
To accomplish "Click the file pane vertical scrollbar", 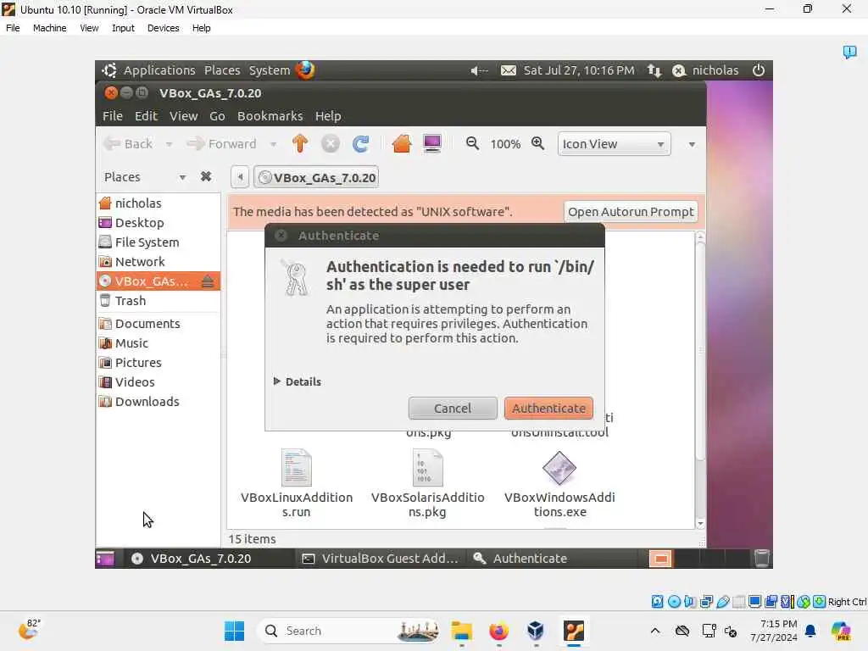I will point(700,351).
